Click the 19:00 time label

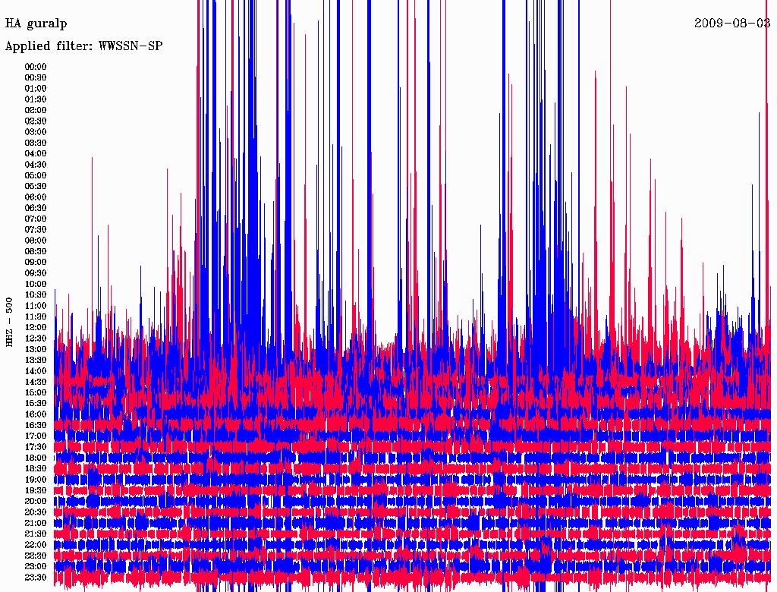tap(36, 480)
